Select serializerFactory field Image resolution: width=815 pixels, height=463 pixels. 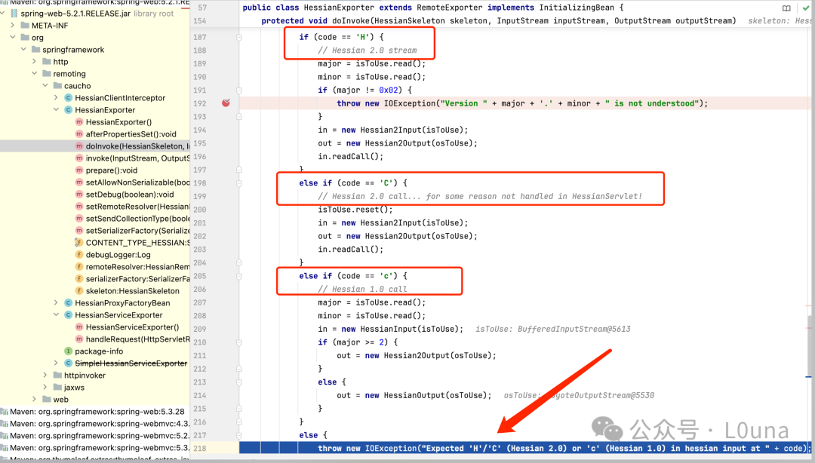(x=138, y=278)
